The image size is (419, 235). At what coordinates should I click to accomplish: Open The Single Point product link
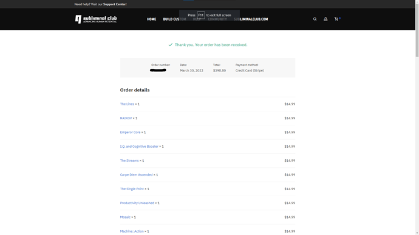pyautogui.click(x=132, y=188)
